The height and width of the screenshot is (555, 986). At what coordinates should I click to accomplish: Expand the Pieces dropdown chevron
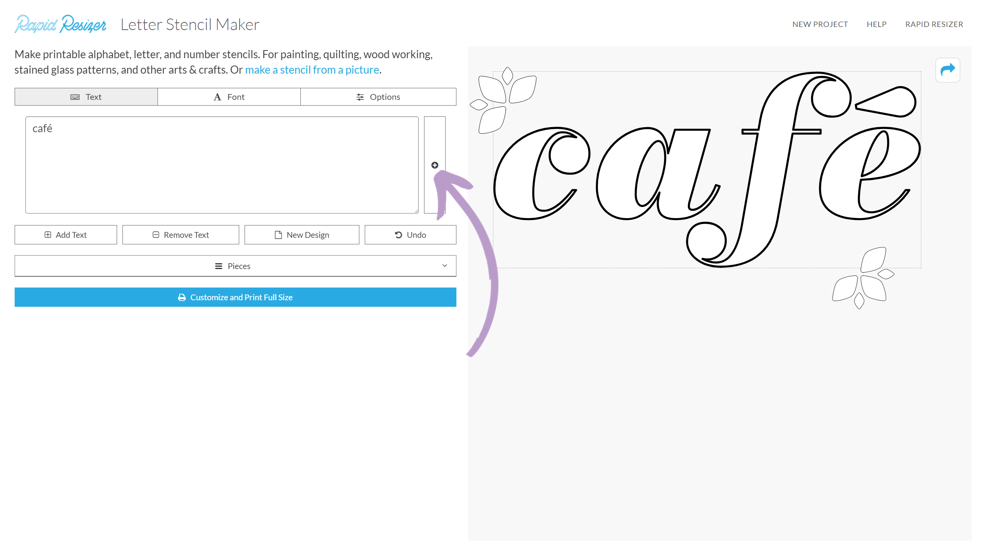[444, 266]
